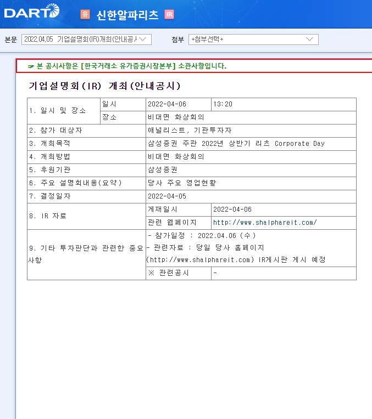The width and height of the screenshot is (372, 419).
Task: Click 삼성증권 in the 후원기관 row
Action: tap(163, 169)
